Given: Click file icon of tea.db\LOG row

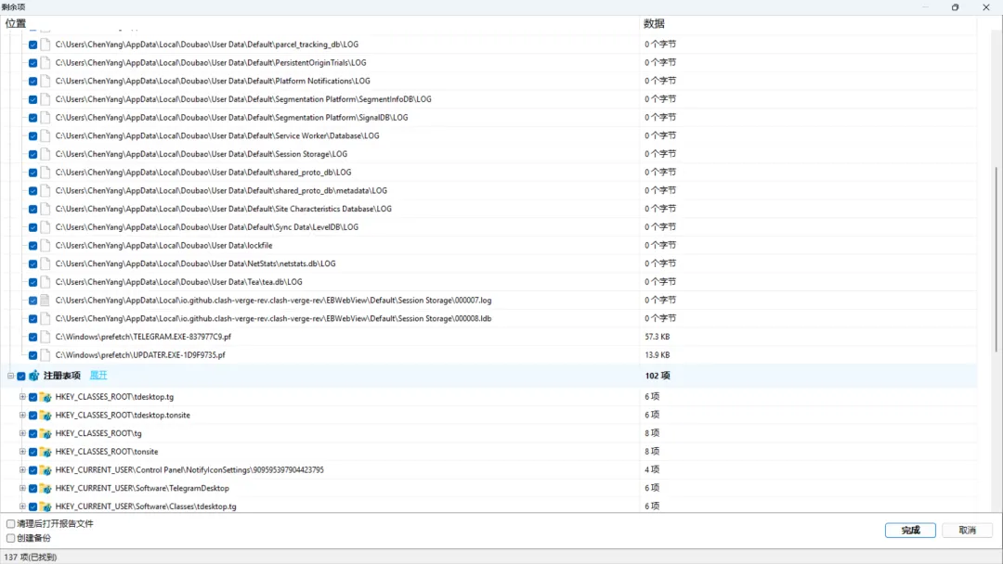Looking at the screenshot, I should click(x=46, y=282).
